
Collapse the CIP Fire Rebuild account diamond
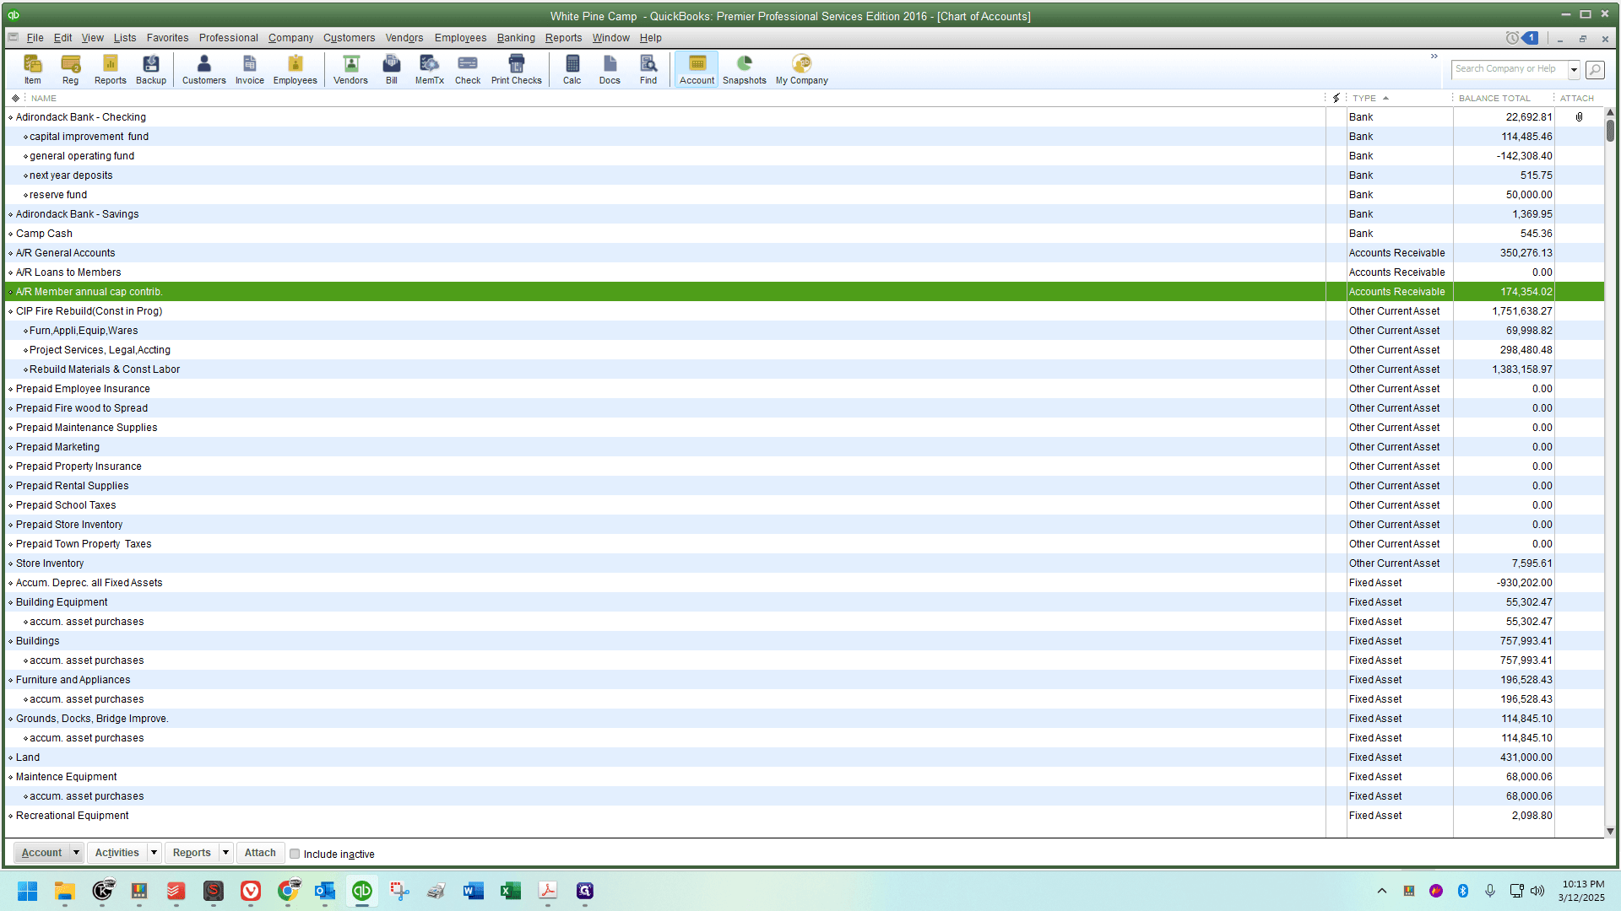point(10,311)
